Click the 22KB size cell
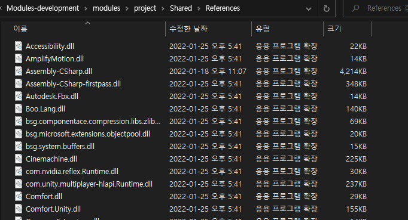The height and width of the screenshot is (220, 408). [358, 46]
